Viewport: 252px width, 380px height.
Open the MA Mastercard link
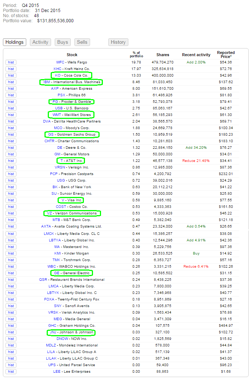click(x=57, y=247)
